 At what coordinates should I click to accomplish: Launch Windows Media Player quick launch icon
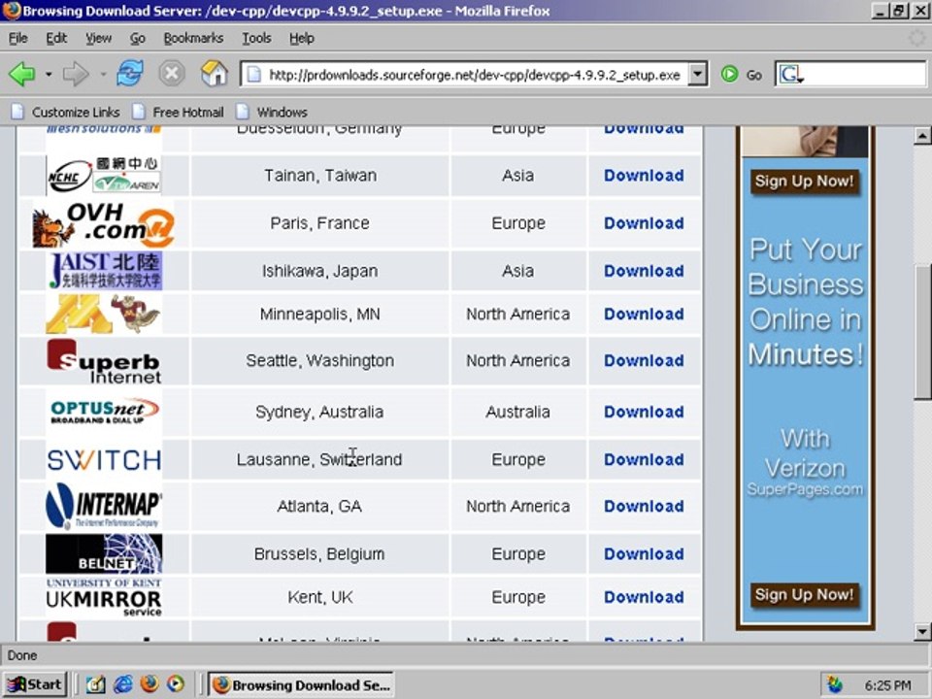[176, 684]
